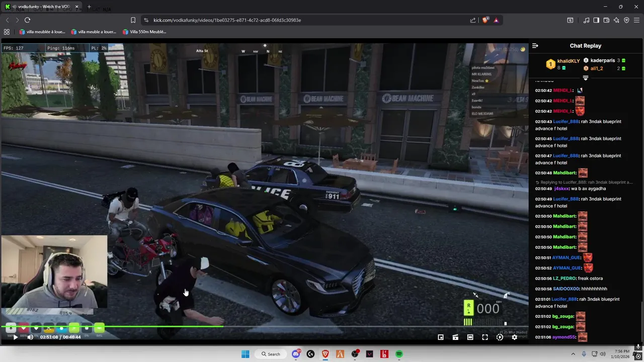Screen dimensions: 644x362
Task: Adjust system volume from tray speaker
Action: click(x=602, y=354)
